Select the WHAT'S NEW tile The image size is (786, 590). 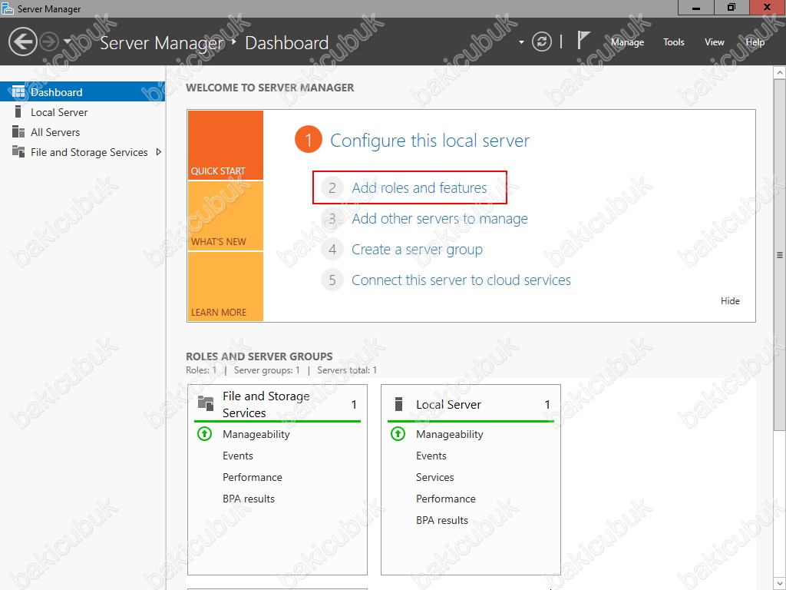226,216
